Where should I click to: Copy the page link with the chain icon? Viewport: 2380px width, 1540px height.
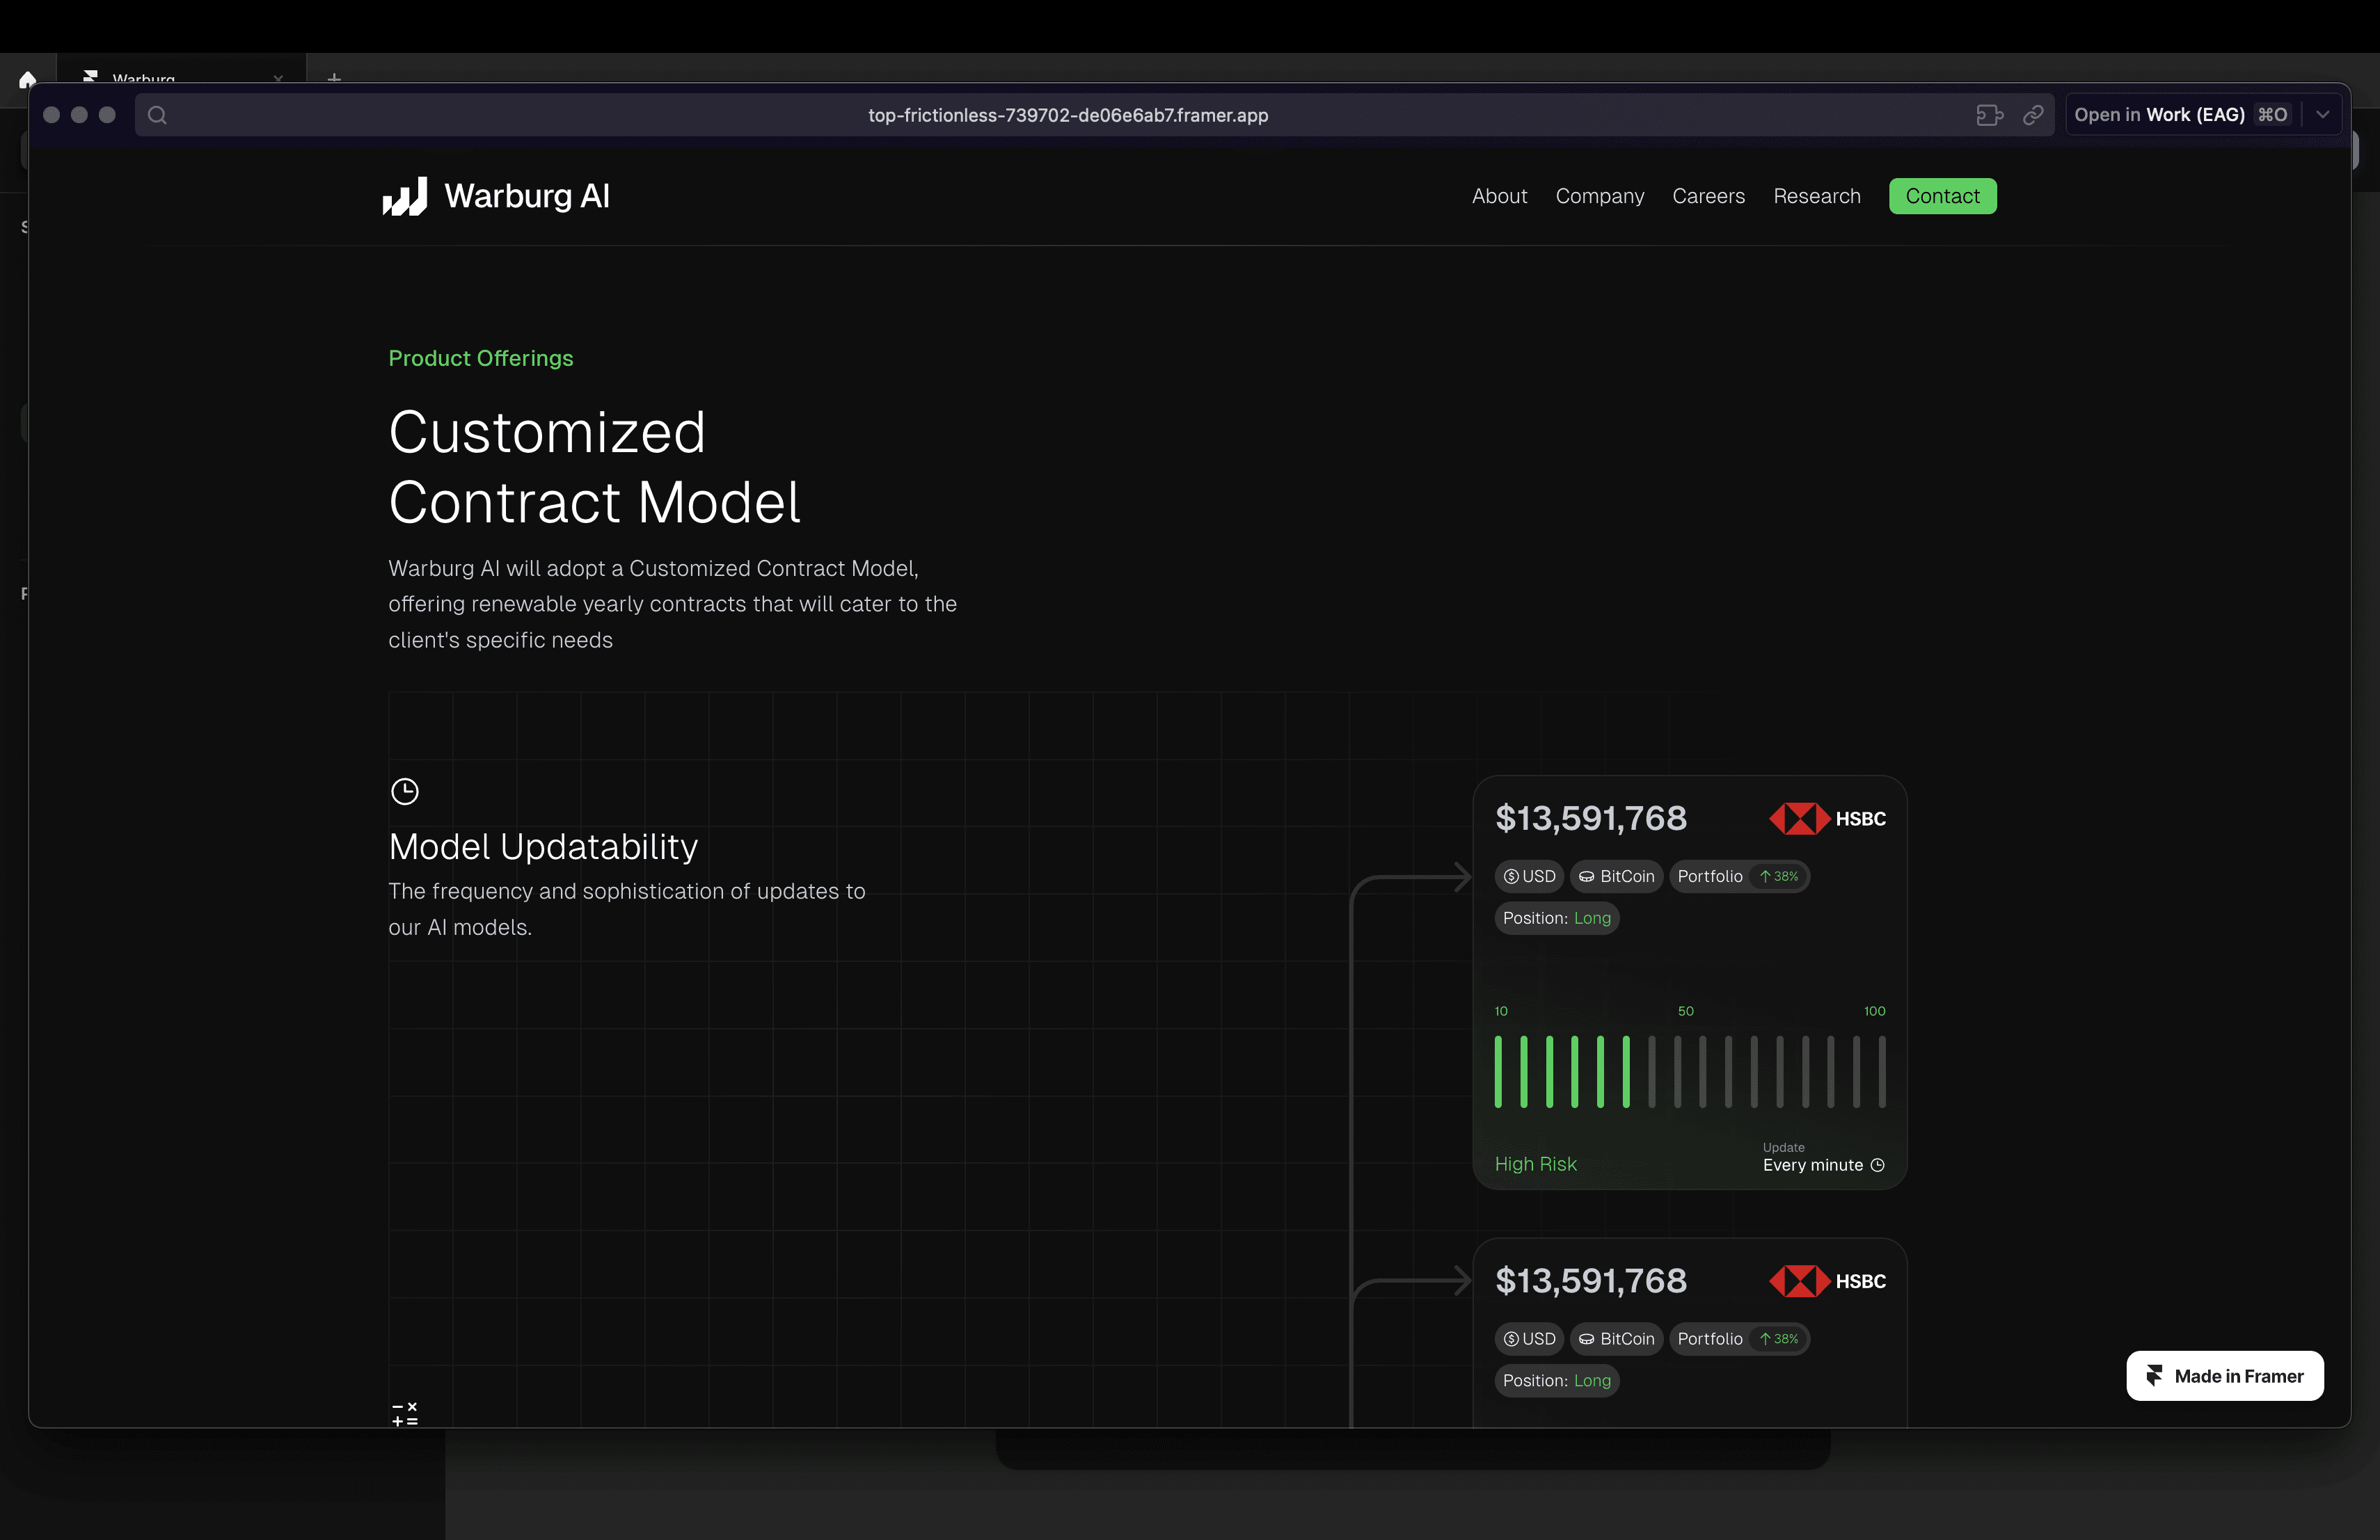coord(2033,115)
